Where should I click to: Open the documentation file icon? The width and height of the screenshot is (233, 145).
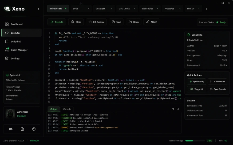tap(22, 129)
